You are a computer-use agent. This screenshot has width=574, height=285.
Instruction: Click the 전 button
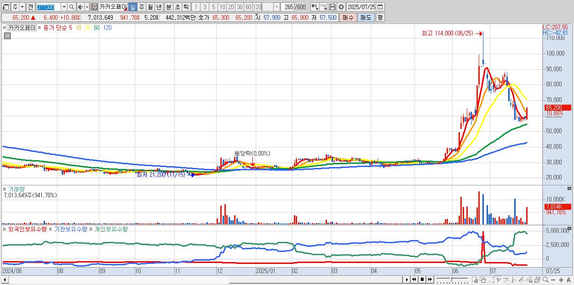(30, 7)
